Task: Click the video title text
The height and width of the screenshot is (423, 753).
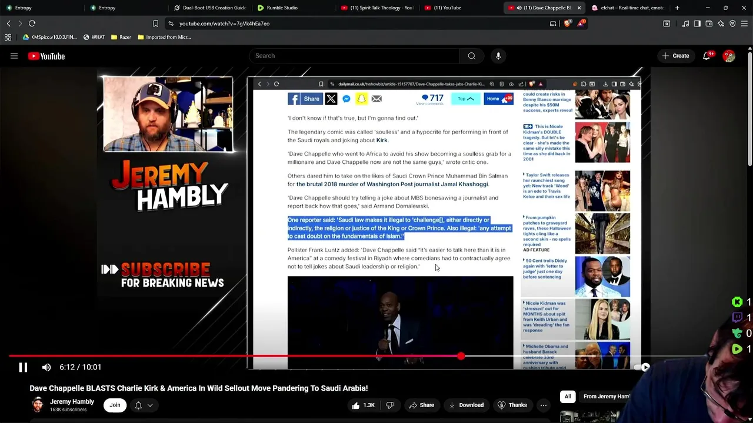Action: tap(199, 388)
